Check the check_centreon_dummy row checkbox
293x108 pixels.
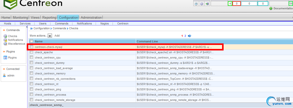pyautogui.click(x=32, y=63)
